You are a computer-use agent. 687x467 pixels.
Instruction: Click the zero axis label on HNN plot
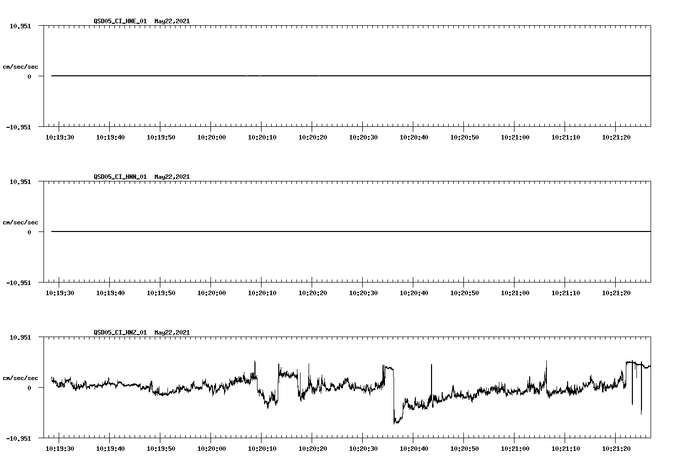coord(29,232)
